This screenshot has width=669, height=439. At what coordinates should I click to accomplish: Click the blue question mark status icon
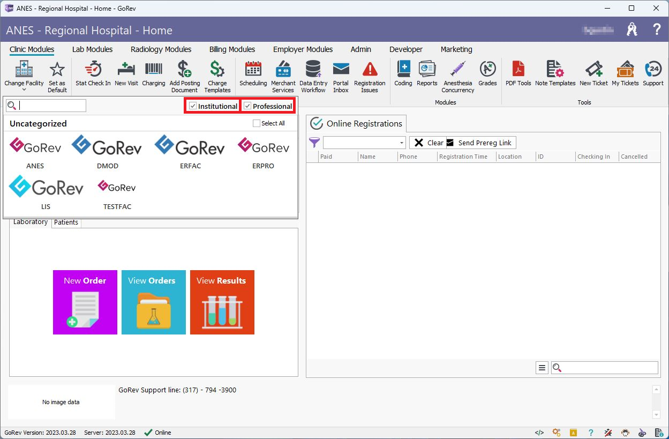point(591,433)
